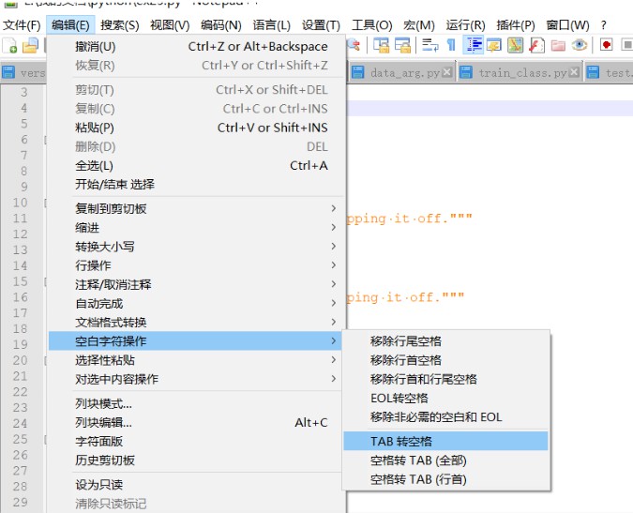This screenshot has width=633, height=513.
Task: Expand the 选择性粘贴 submenu
Action: 197,360
